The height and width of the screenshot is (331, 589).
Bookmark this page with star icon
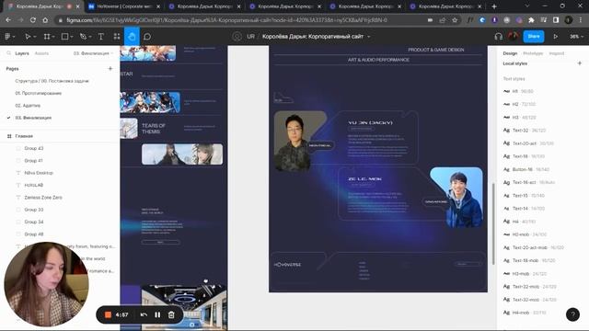tap(455, 20)
